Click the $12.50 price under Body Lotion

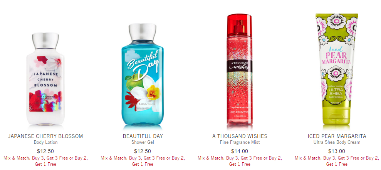click(x=45, y=151)
